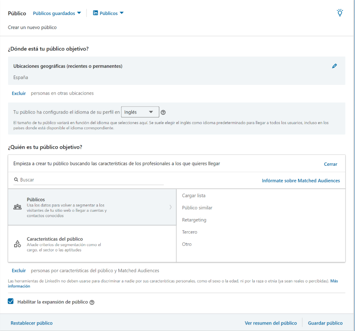The width and height of the screenshot is (355, 331).
Task: Click the people icon in Públicos row
Action: click(17, 207)
